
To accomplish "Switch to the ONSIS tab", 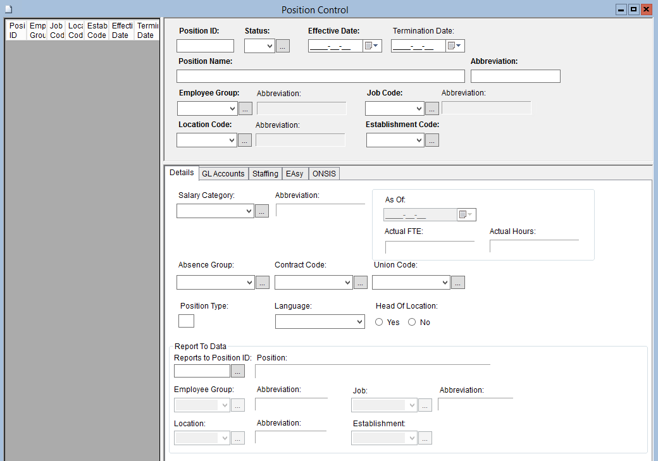I will [x=325, y=174].
